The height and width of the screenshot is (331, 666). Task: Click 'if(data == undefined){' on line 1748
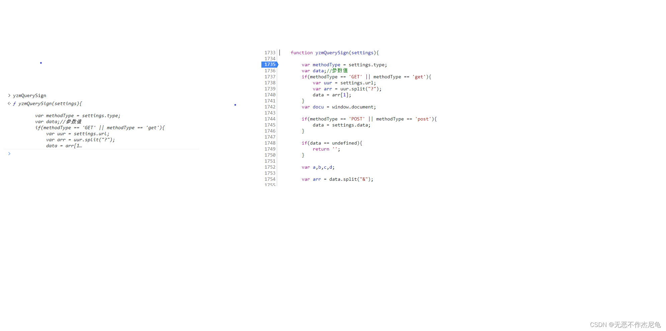tap(332, 143)
